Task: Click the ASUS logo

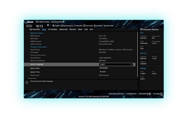Action: tap(30, 22)
